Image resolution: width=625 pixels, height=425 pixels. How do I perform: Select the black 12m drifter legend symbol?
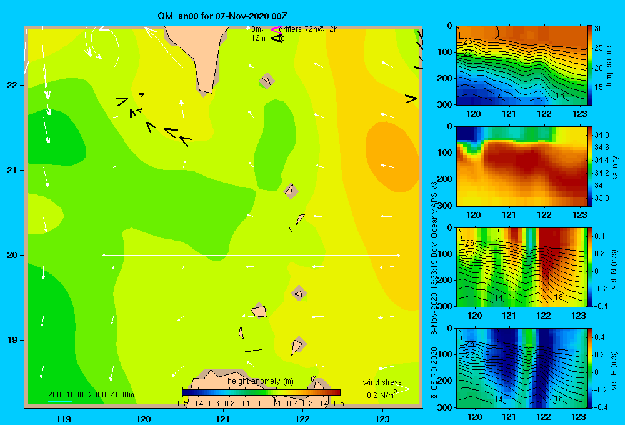pos(277,38)
